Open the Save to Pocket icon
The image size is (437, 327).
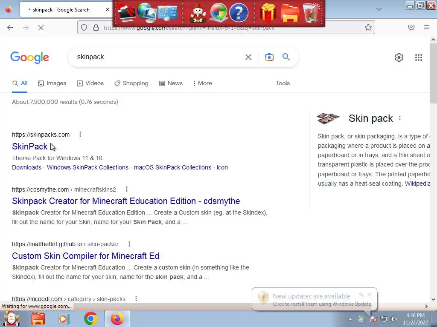click(411, 27)
